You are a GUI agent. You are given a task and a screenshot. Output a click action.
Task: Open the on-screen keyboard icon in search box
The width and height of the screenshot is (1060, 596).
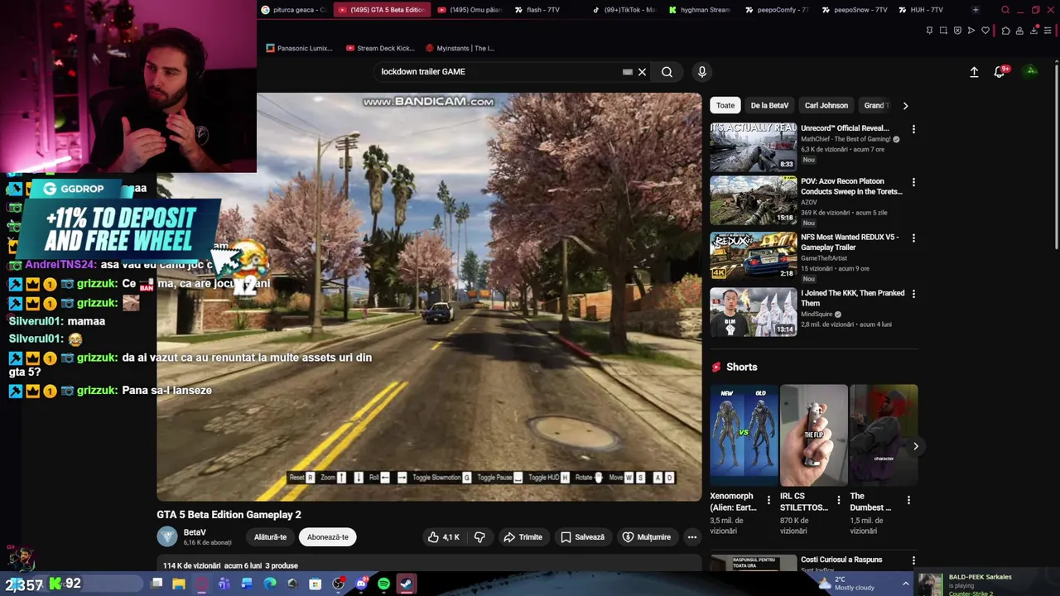click(628, 72)
